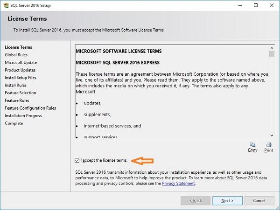
Task: Maximize the SQL Server 2016 Setup window
Action: point(256,5)
